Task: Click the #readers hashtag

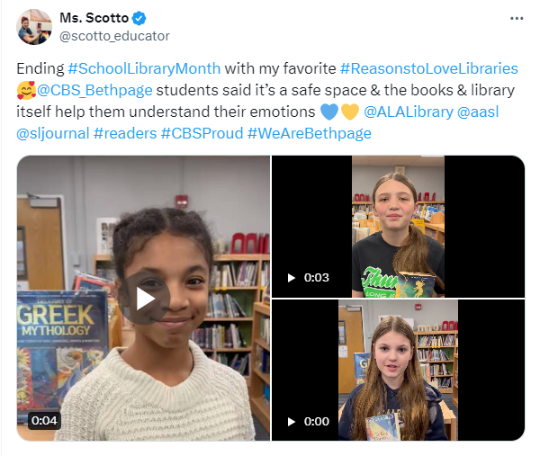Action: [x=125, y=133]
